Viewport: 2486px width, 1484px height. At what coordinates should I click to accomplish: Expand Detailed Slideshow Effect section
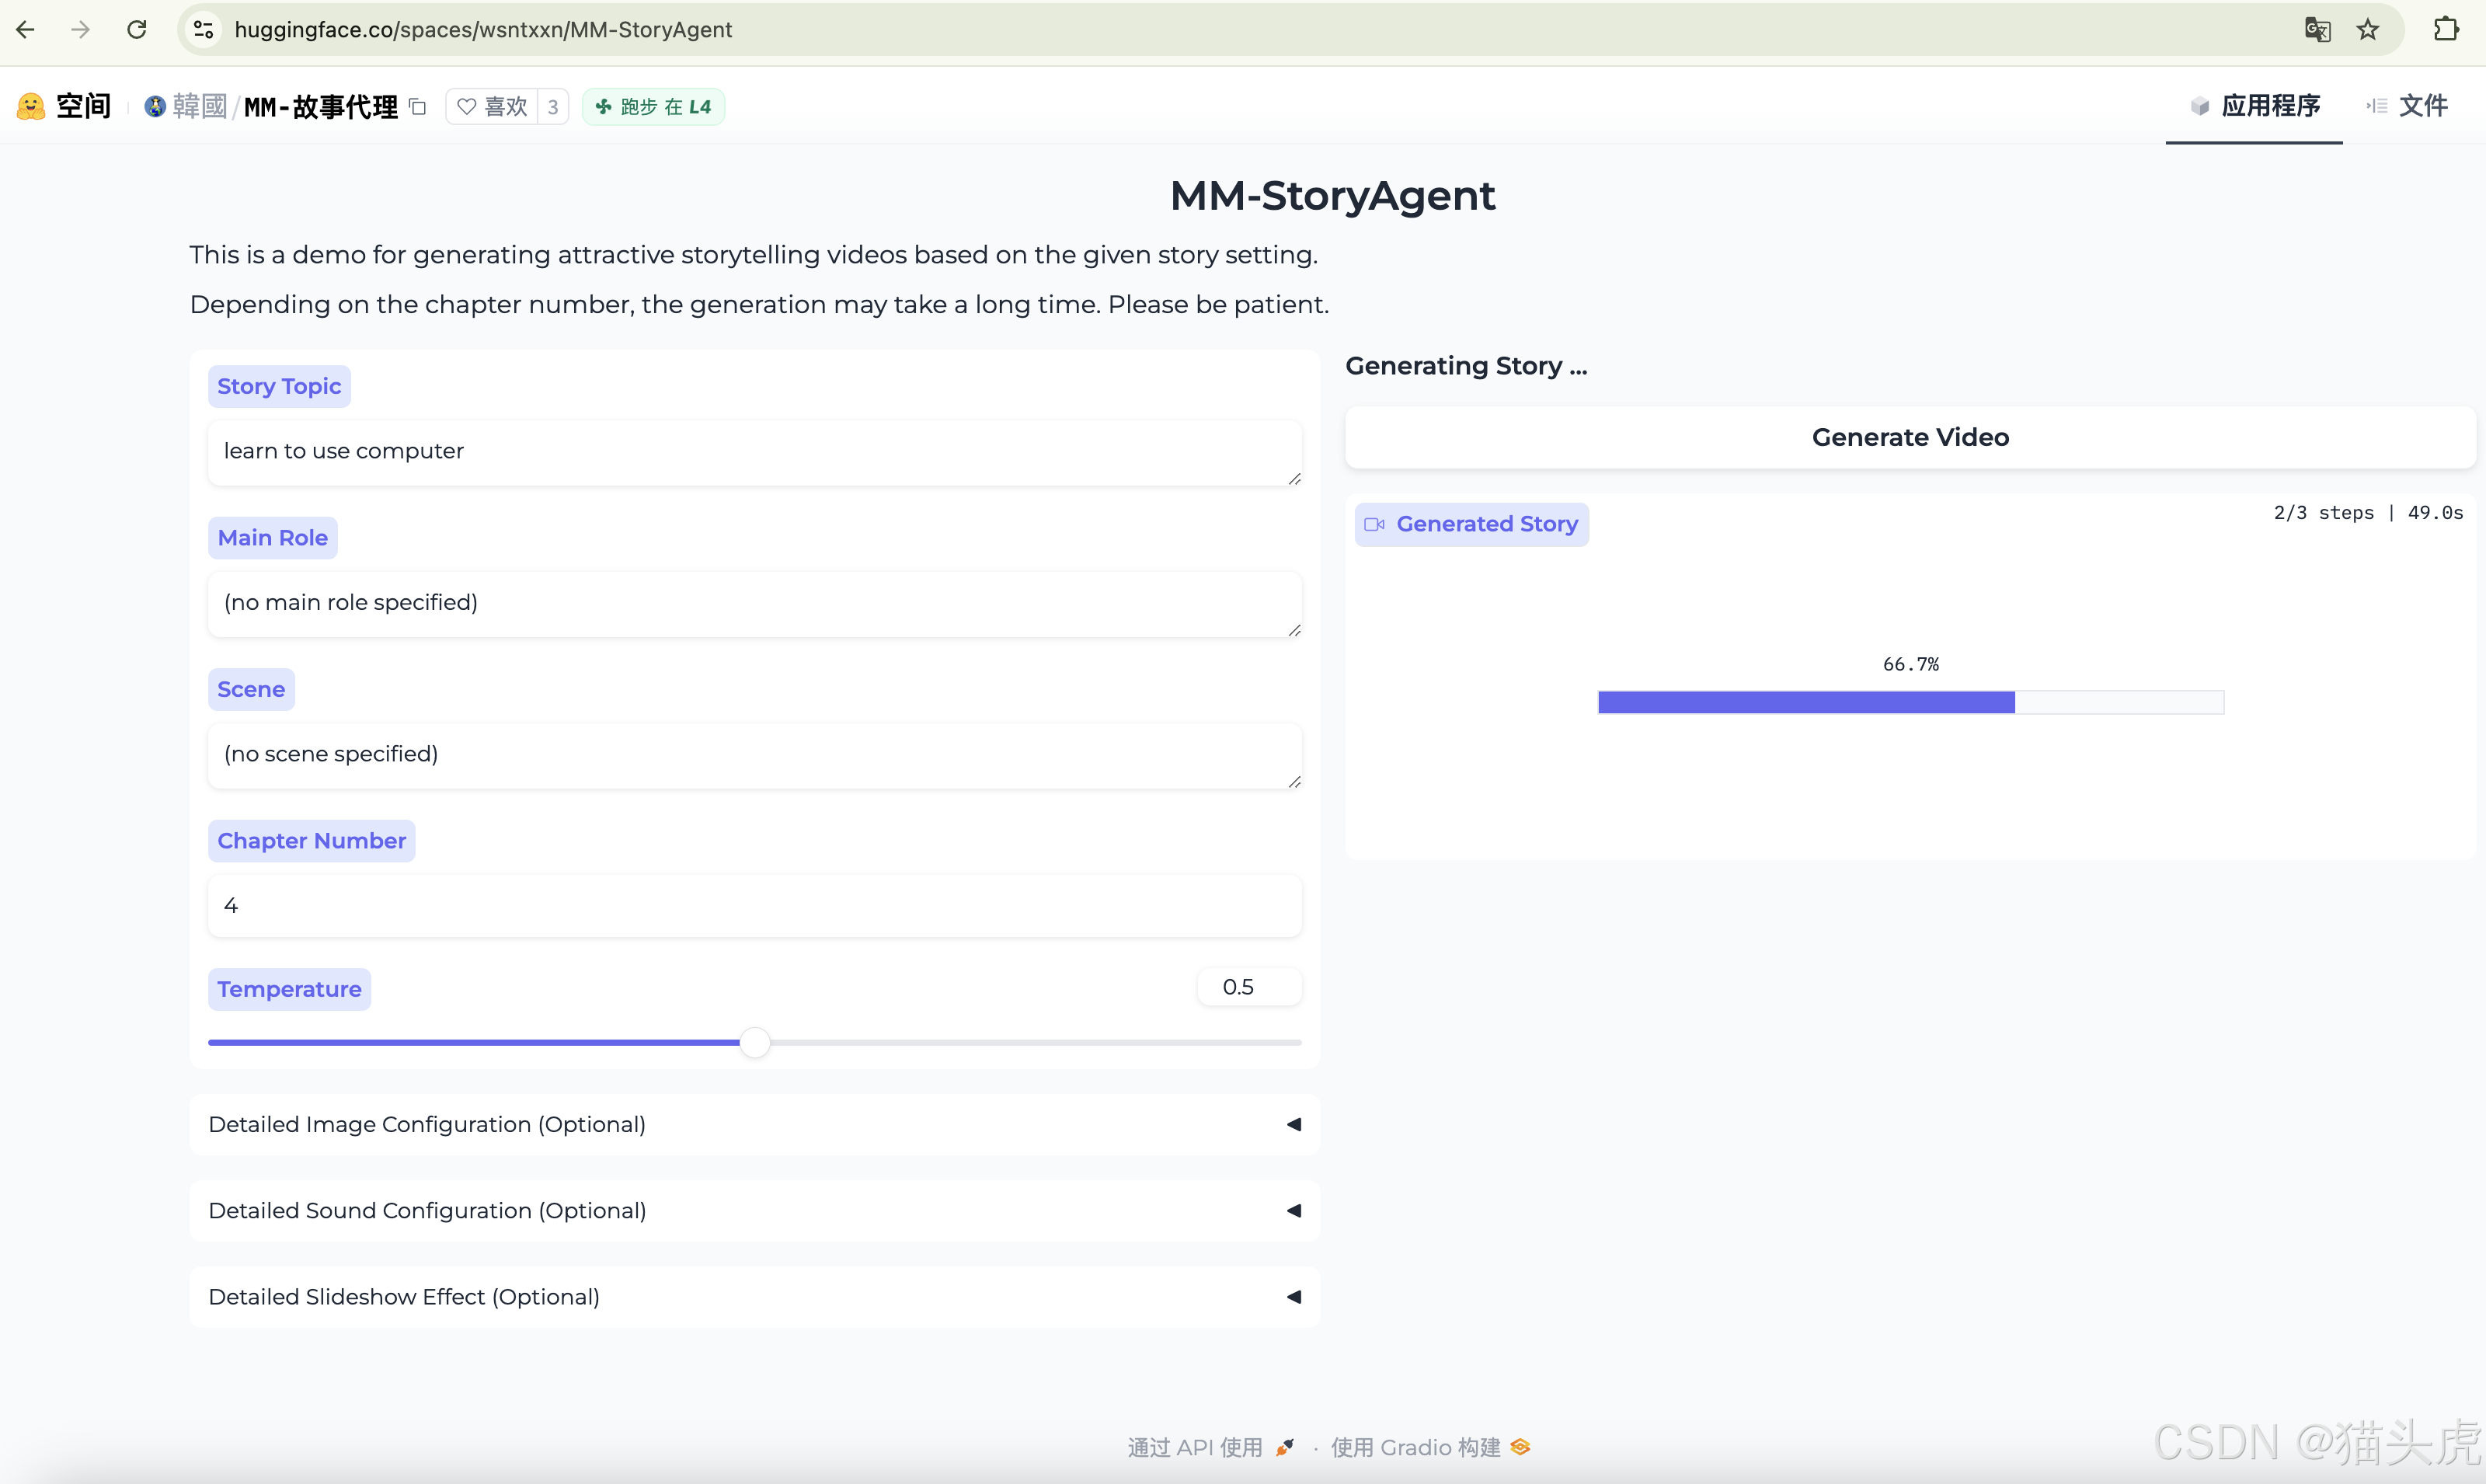click(754, 1296)
